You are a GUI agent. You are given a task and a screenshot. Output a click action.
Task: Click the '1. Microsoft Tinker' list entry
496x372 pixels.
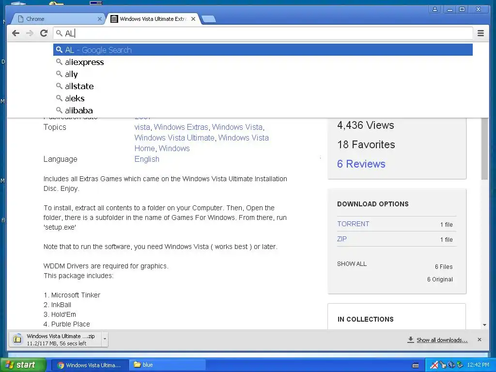click(x=72, y=295)
